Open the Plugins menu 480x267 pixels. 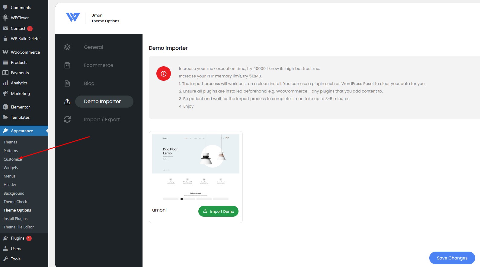coord(18,238)
